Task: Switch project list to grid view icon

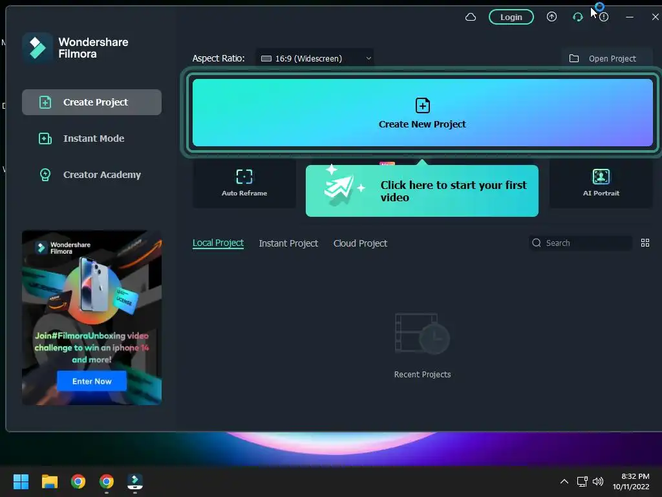Action: click(x=645, y=243)
